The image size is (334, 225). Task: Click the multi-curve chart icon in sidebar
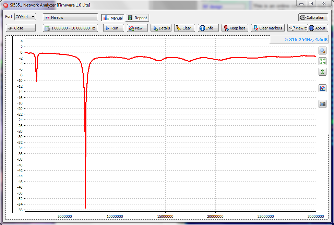[322, 88]
